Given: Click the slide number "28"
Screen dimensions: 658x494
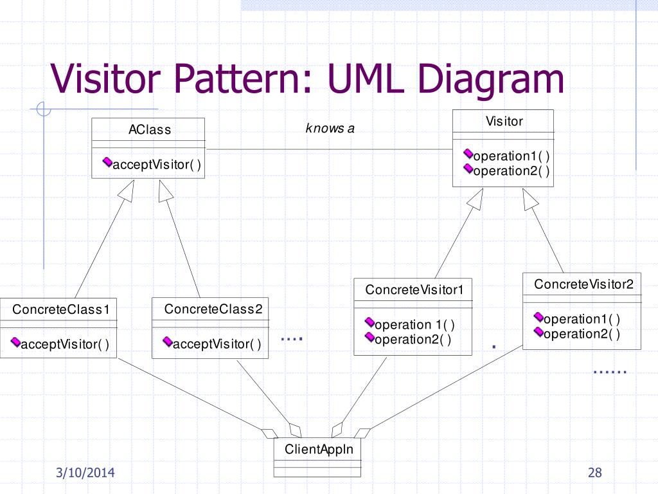Looking at the screenshot, I should tap(594, 473).
